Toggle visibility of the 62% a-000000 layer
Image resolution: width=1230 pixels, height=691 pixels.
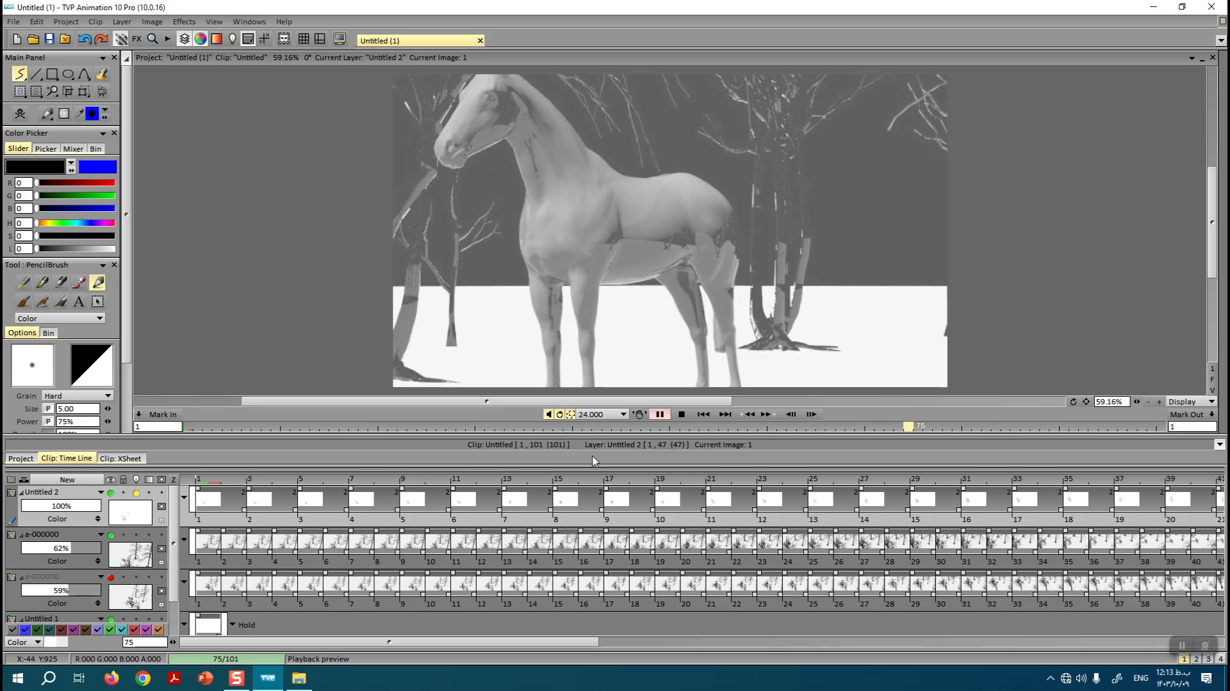coord(111,535)
